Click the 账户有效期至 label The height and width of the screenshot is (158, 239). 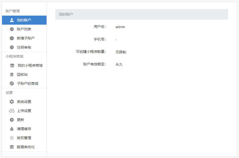point(95,64)
